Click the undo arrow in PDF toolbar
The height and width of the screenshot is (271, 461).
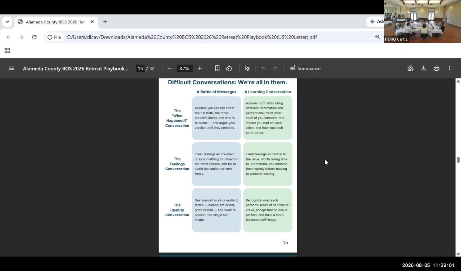point(263,68)
